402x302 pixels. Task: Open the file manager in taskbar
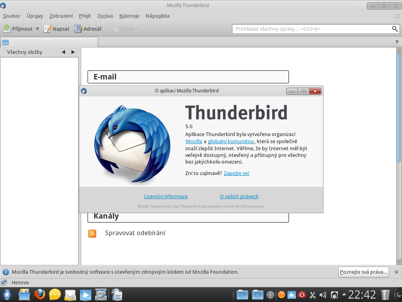(24, 295)
